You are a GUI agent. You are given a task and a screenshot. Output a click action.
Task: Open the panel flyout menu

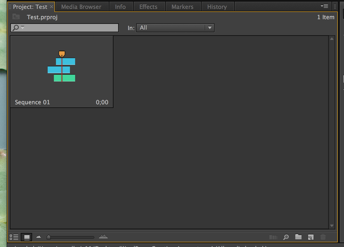[324, 6]
